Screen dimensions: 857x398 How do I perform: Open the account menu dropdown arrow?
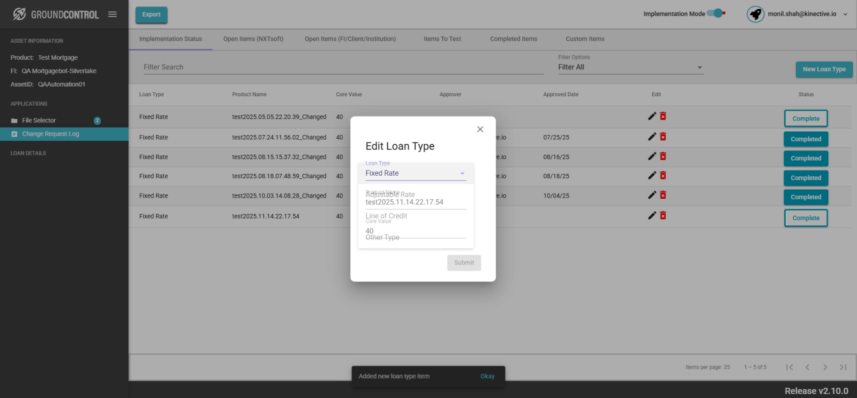(845, 14)
